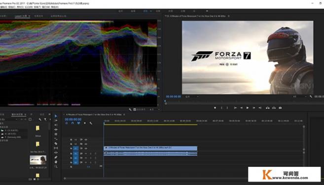324x185 pixels.
Task: Switch Media Browser to thumbnail view
Action: 35,179
